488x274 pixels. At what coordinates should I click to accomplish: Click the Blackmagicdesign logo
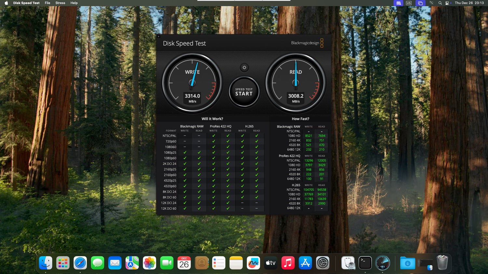(x=307, y=43)
